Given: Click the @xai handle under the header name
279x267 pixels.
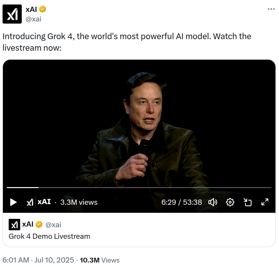Looking at the screenshot, I should pyautogui.click(x=33, y=19).
